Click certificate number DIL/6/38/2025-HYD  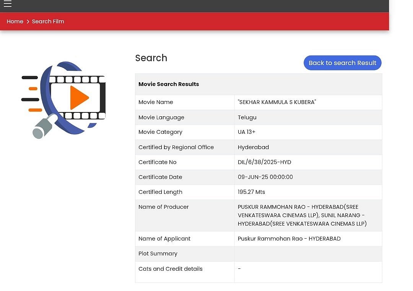pyautogui.click(x=264, y=162)
